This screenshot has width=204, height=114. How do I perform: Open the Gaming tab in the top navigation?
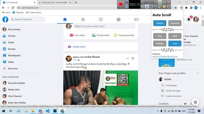tap(136, 20)
